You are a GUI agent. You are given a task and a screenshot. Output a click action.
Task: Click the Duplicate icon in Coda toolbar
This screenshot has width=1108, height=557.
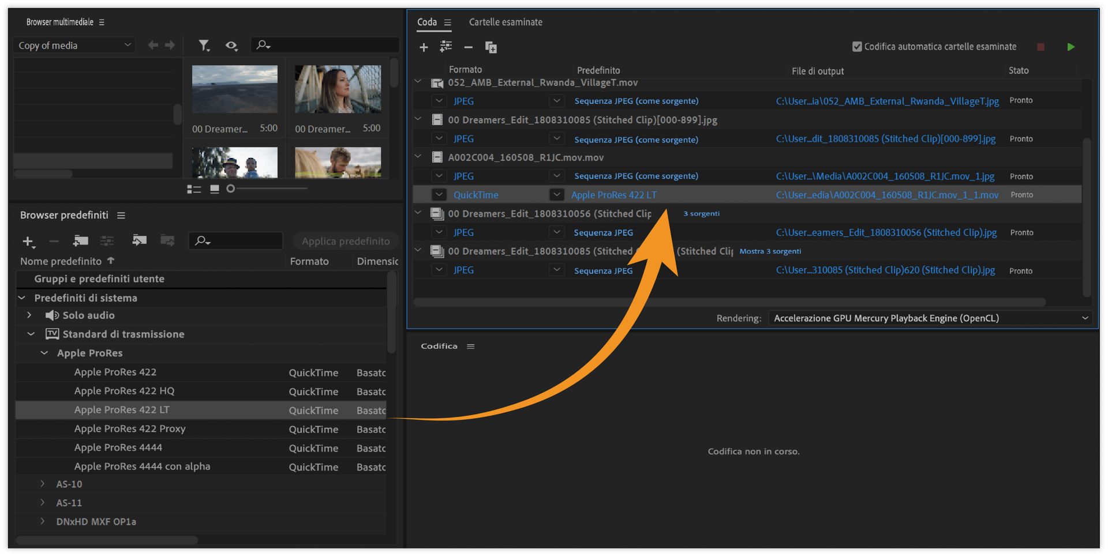[x=491, y=47]
